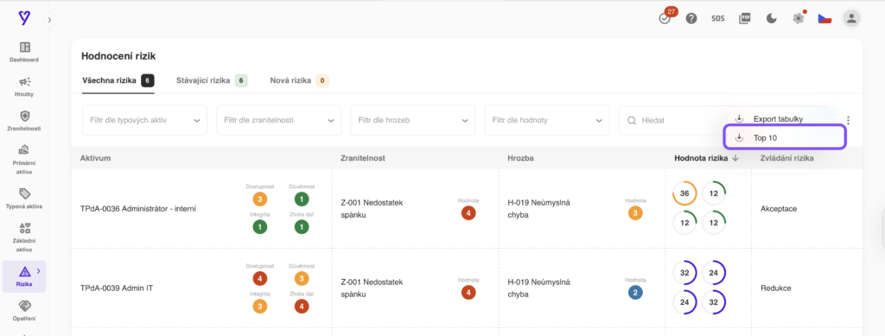This screenshot has width=885, height=336.
Task: Open the Dashboard sidebar icon
Action: [x=24, y=48]
